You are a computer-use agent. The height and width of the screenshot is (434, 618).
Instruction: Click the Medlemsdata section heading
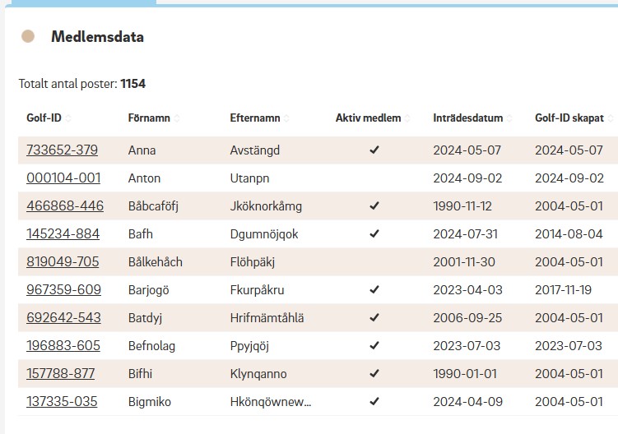click(97, 37)
